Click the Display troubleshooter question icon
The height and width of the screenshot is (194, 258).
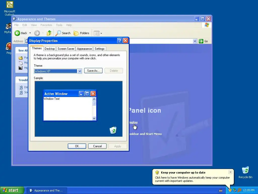[21, 87]
